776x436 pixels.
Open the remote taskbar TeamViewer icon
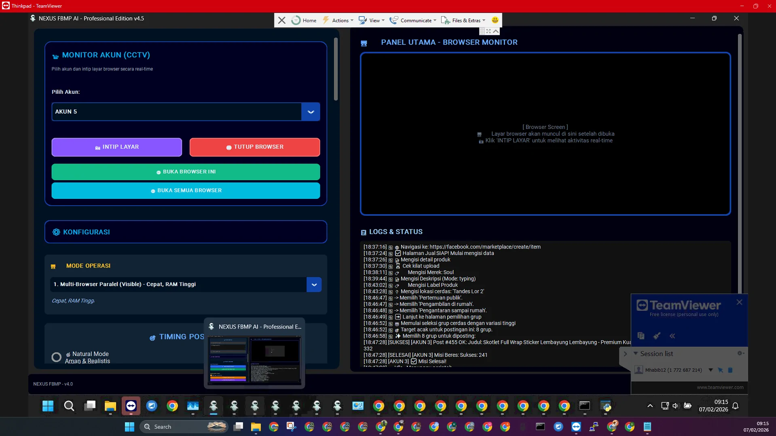pyautogui.click(x=131, y=406)
